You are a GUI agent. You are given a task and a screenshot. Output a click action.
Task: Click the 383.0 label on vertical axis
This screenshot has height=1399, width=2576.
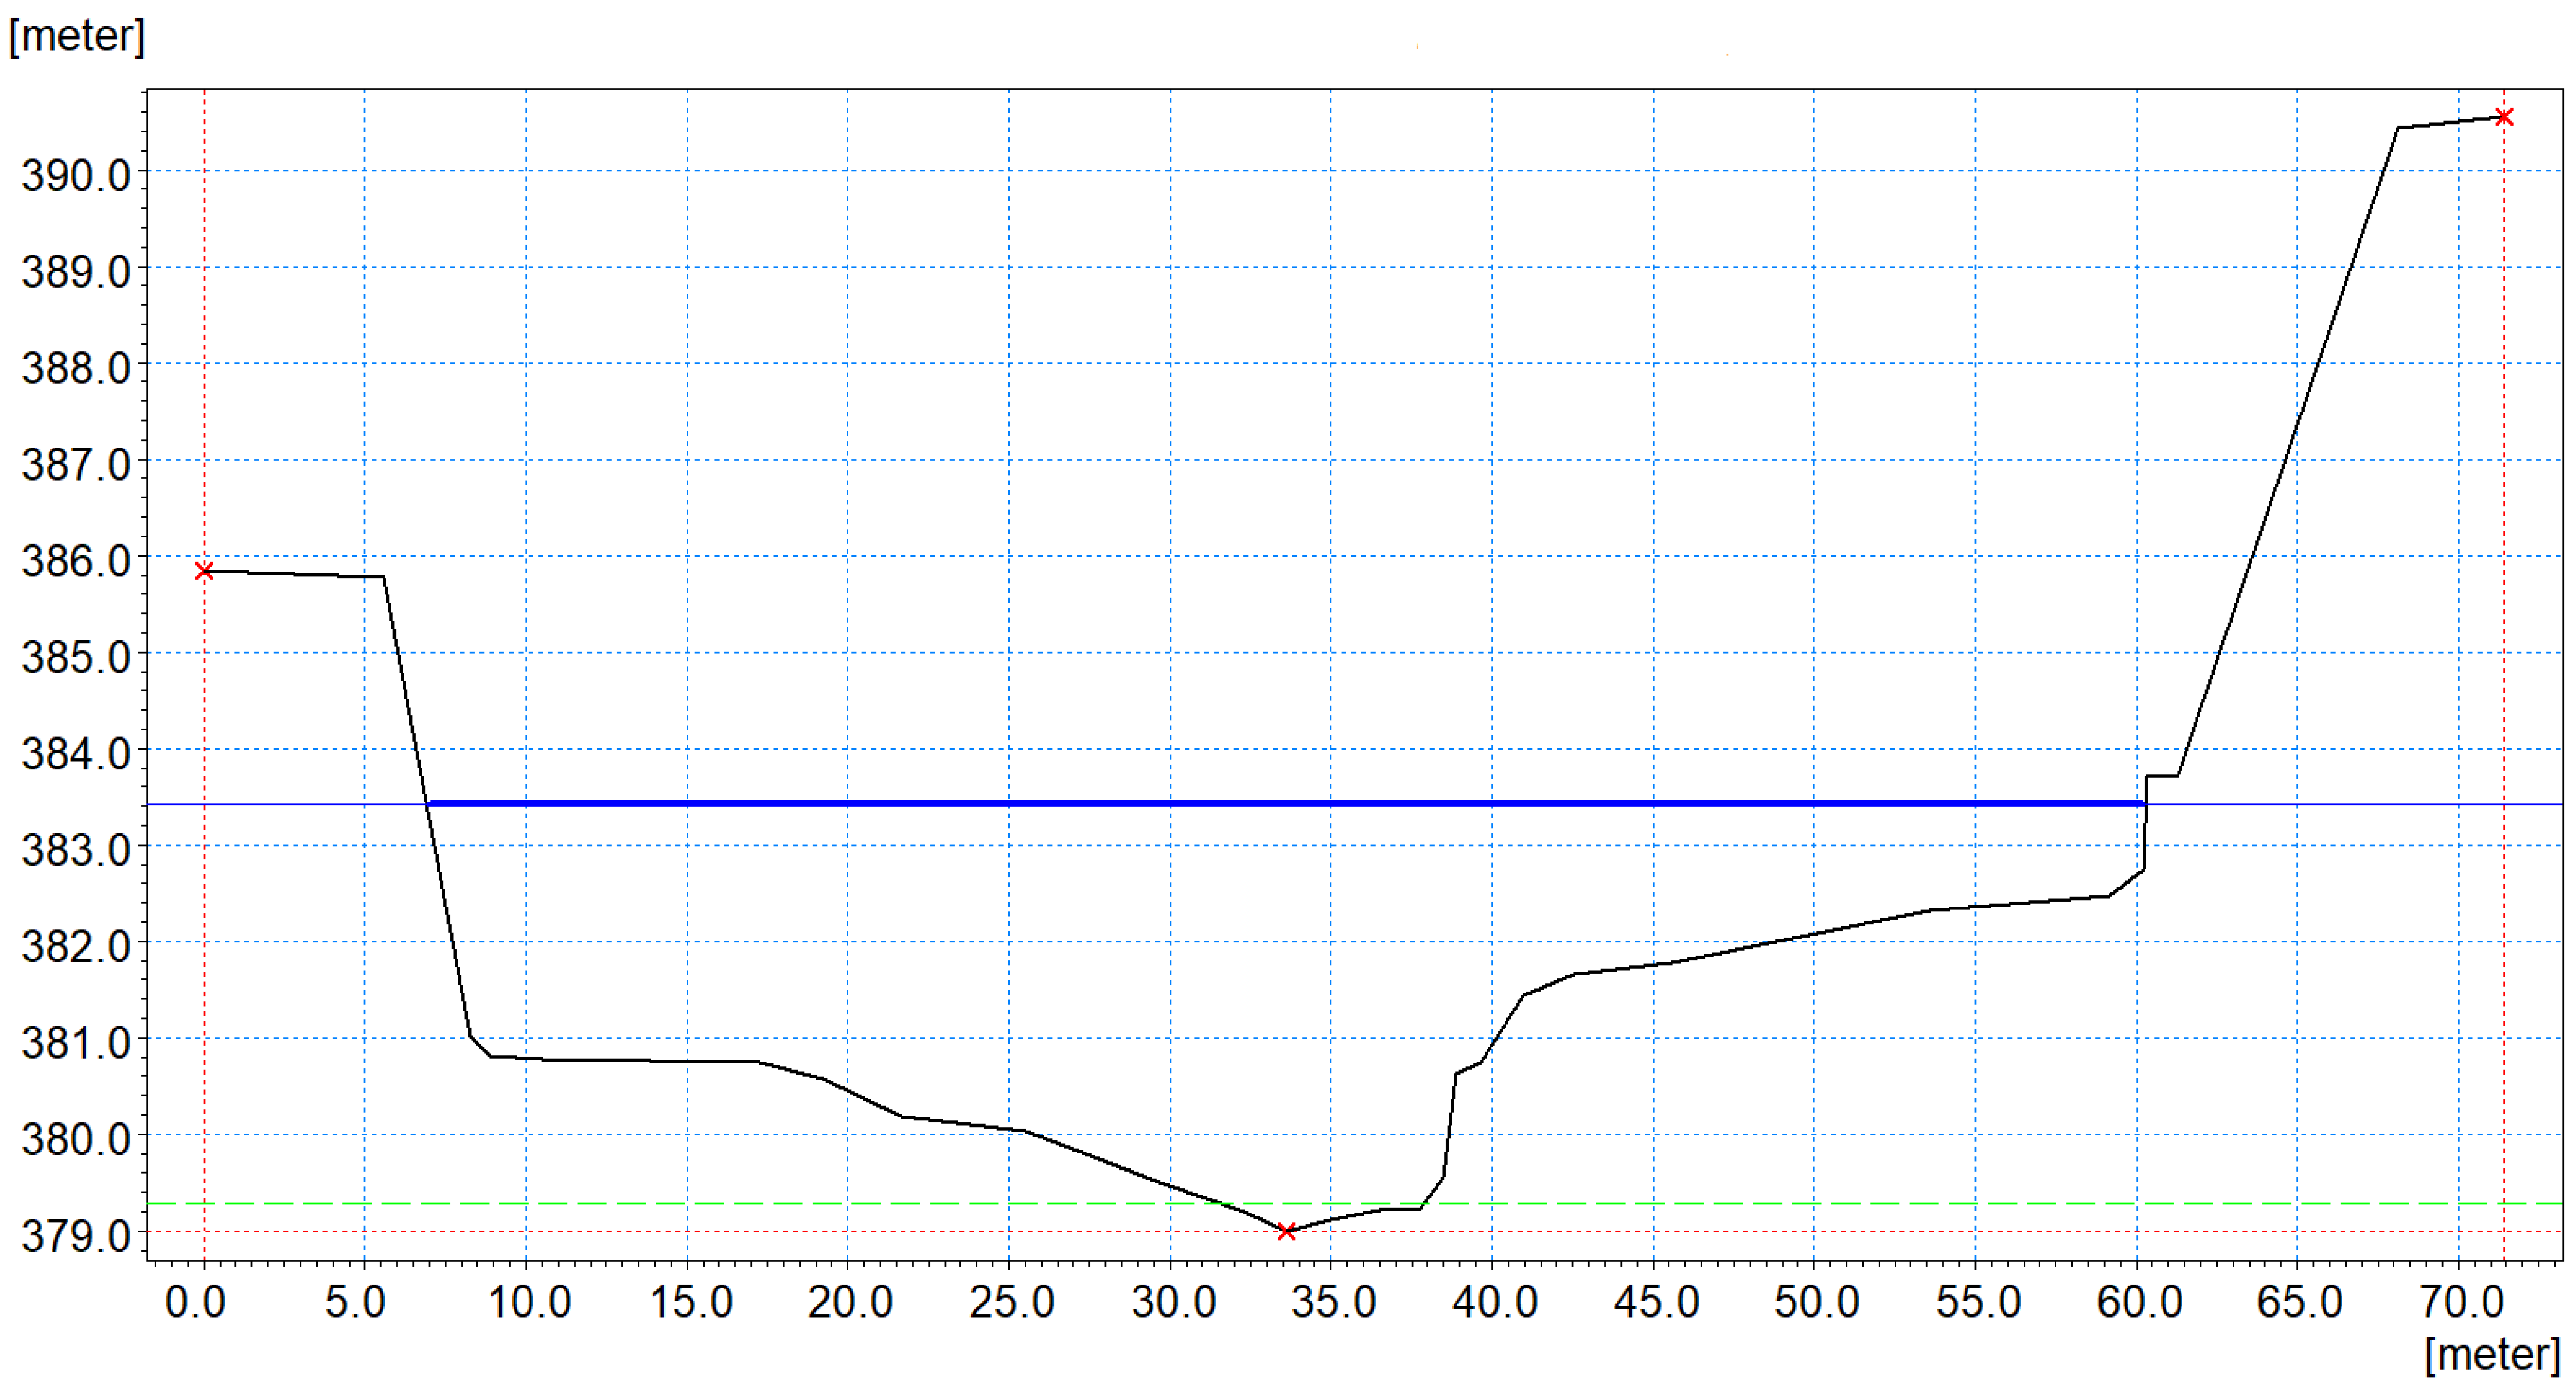(76, 850)
